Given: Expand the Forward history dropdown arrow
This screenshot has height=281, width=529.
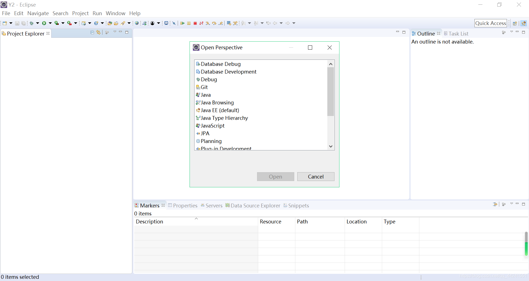Looking at the screenshot, I should click(294, 23).
